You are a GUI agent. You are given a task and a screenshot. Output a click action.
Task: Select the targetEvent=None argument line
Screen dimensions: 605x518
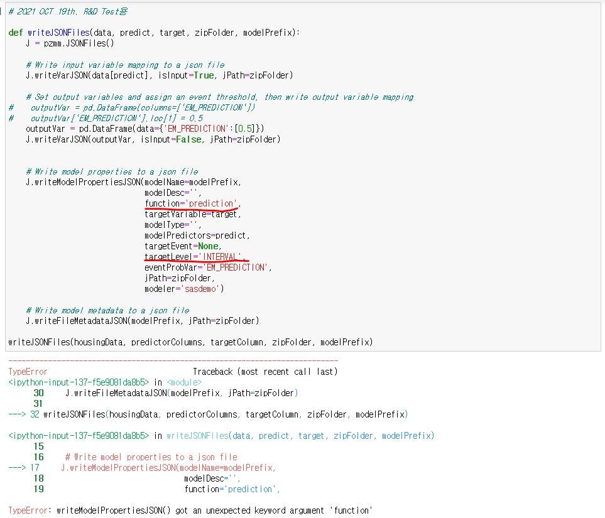[x=182, y=246]
